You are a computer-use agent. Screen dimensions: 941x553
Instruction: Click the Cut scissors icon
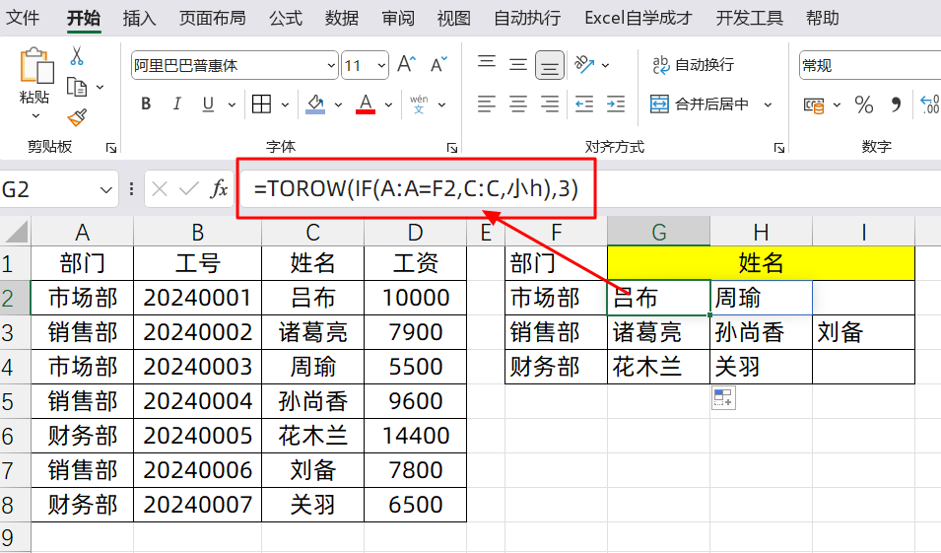coord(76,56)
